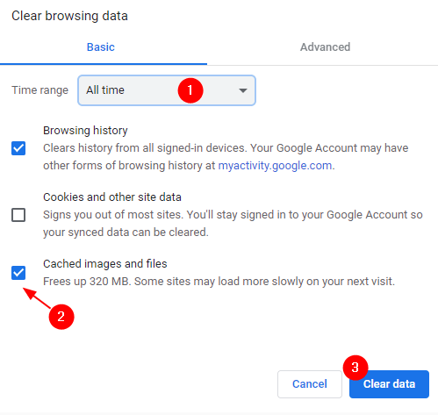Image resolution: width=438 pixels, height=415 pixels.
Task: Click the red arrow pointing at checkbox
Action: (x=37, y=298)
